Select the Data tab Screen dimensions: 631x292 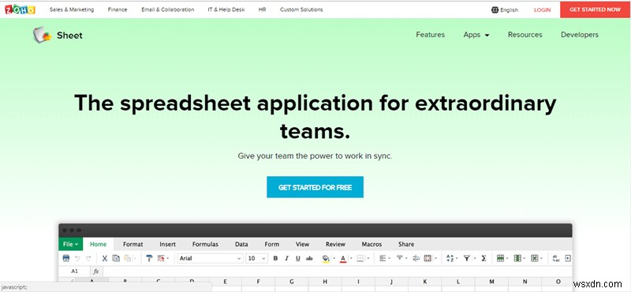241,244
